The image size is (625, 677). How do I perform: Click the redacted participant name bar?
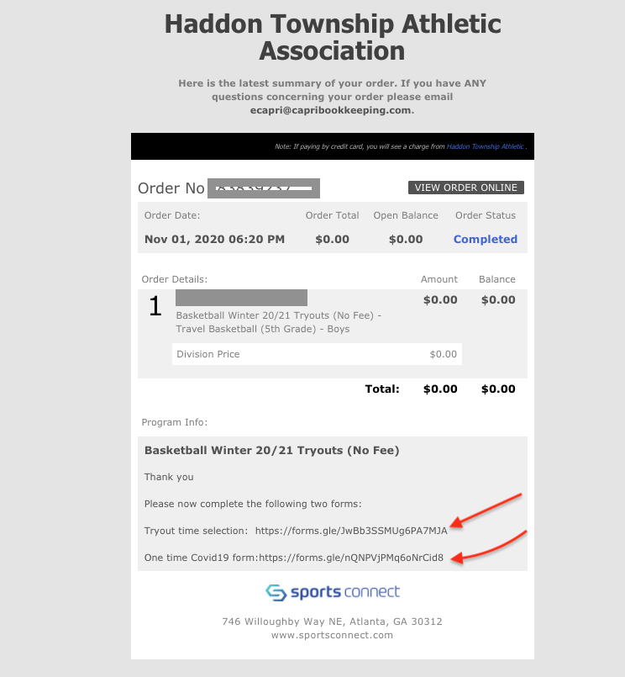click(x=241, y=298)
